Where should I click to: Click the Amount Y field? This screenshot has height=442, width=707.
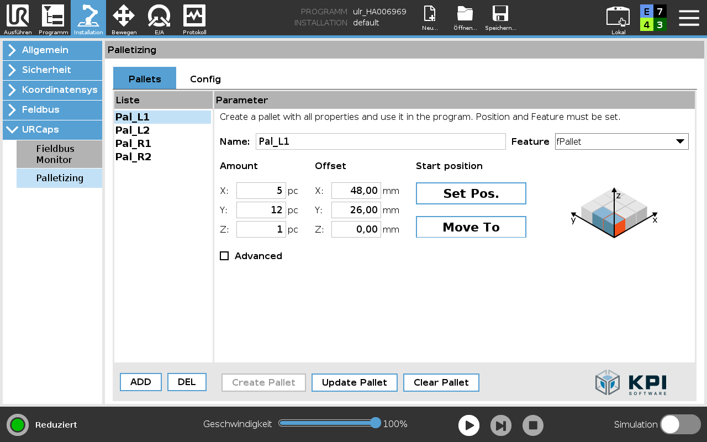tap(261, 210)
